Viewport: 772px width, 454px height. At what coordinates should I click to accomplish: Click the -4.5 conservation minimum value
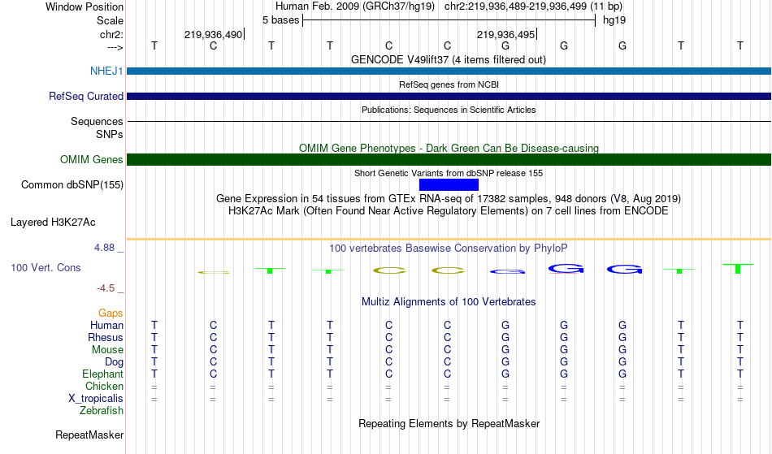coord(106,288)
